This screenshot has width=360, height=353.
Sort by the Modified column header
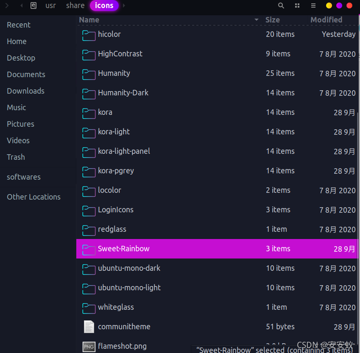(x=326, y=20)
